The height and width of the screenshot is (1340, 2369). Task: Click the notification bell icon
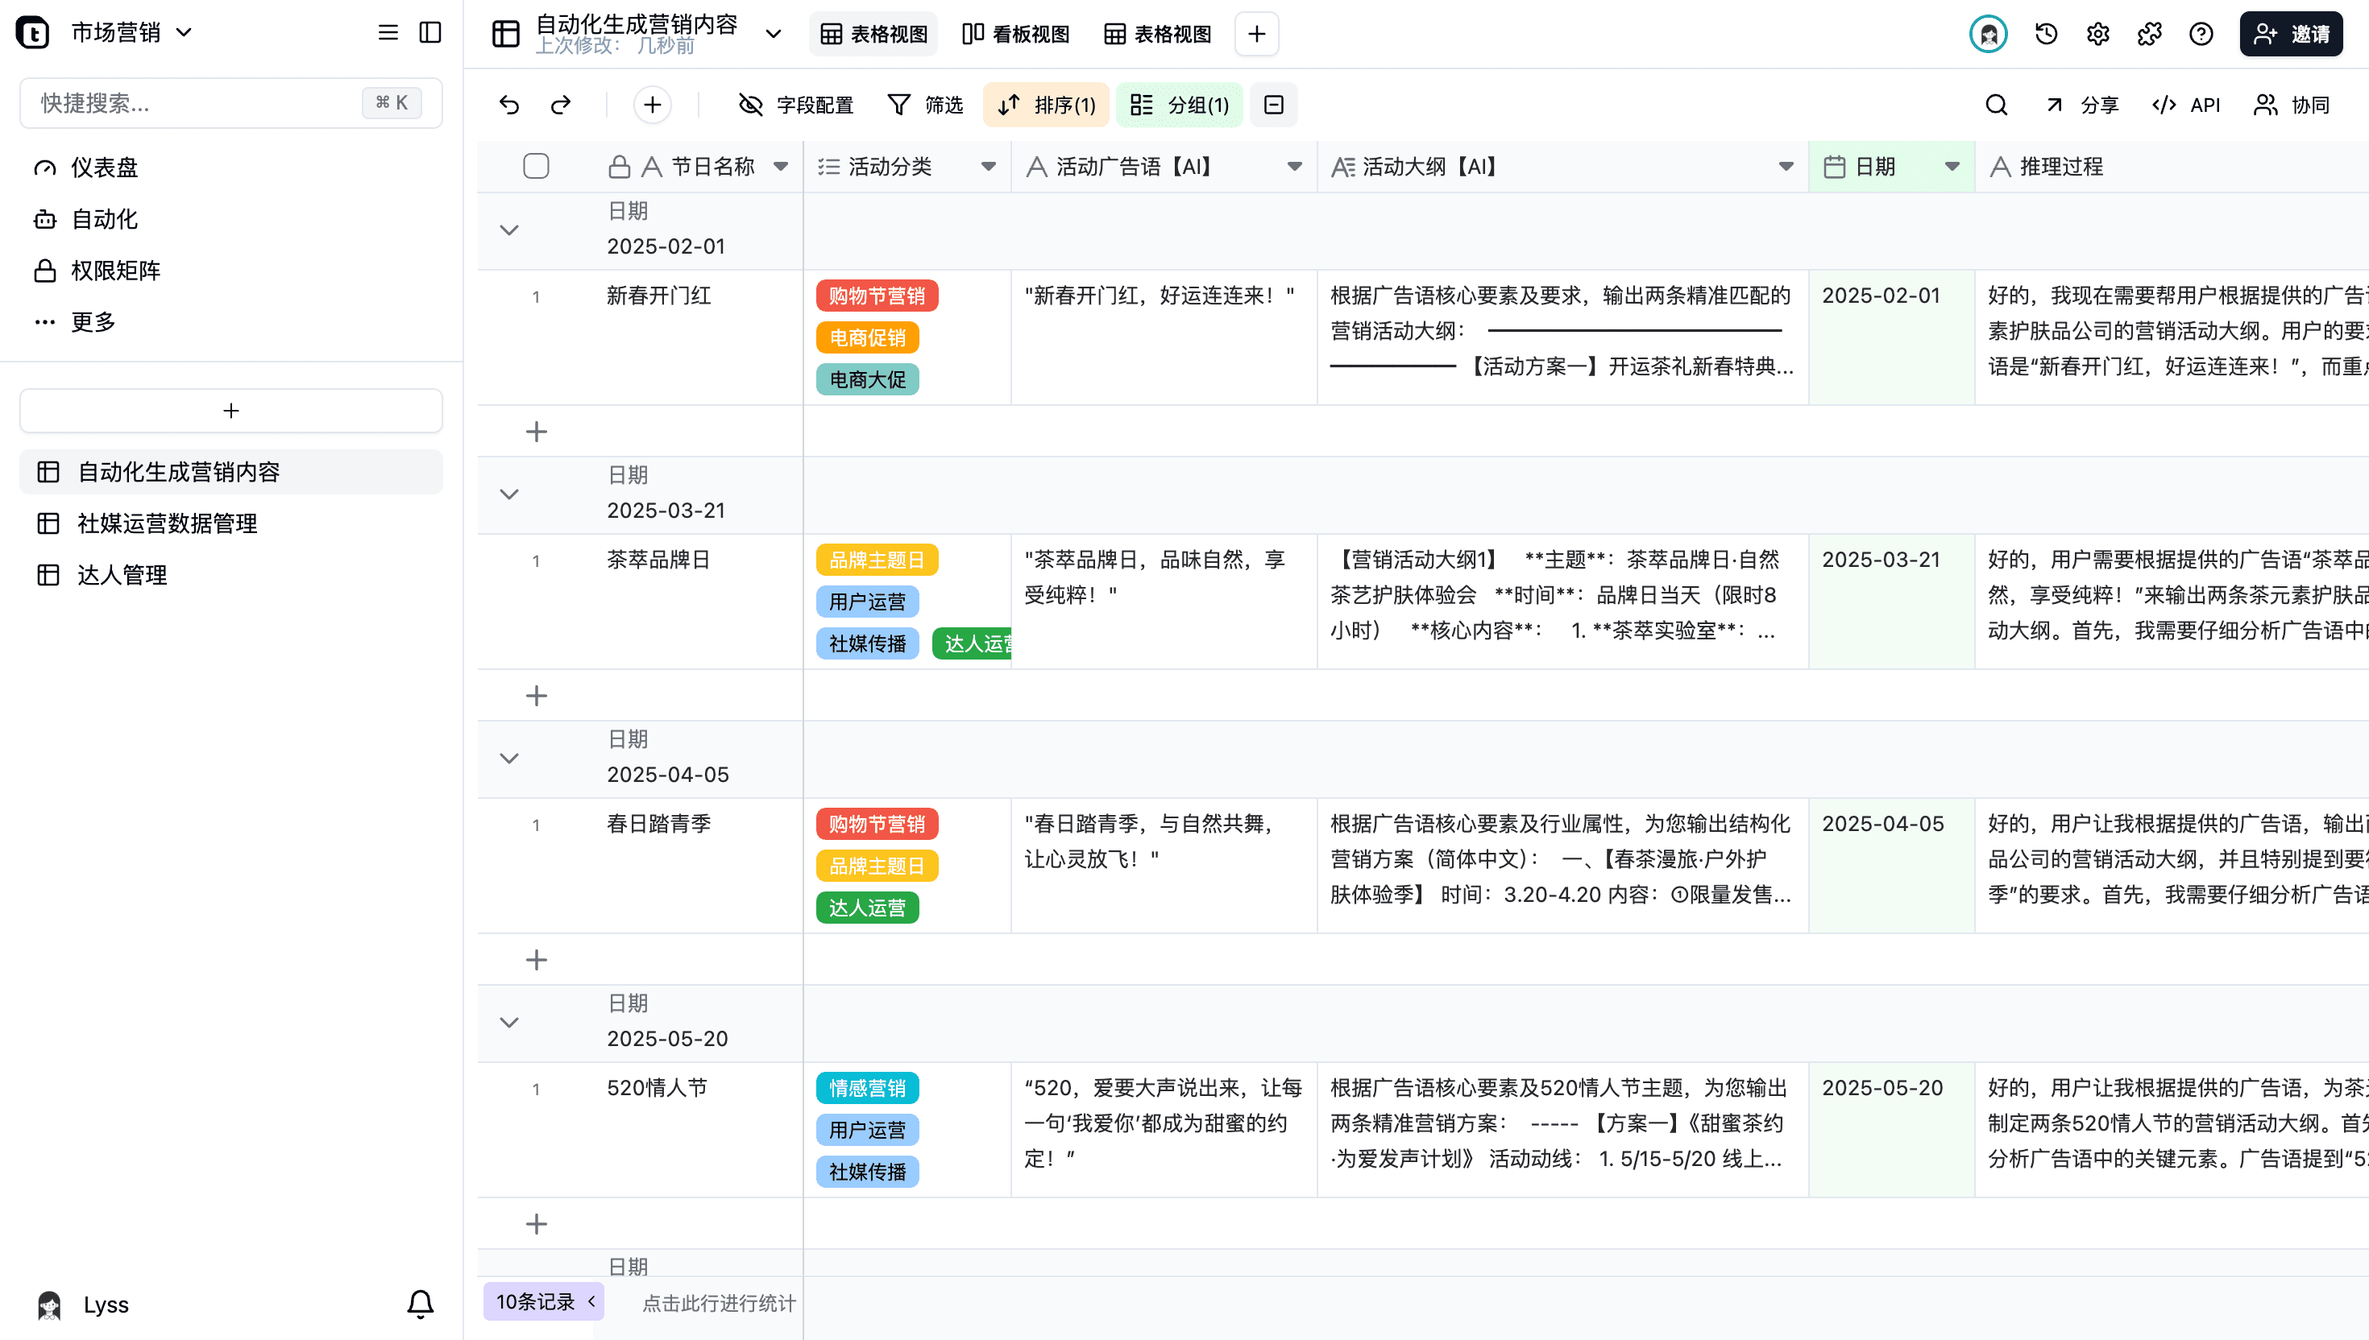click(420, 1303)
